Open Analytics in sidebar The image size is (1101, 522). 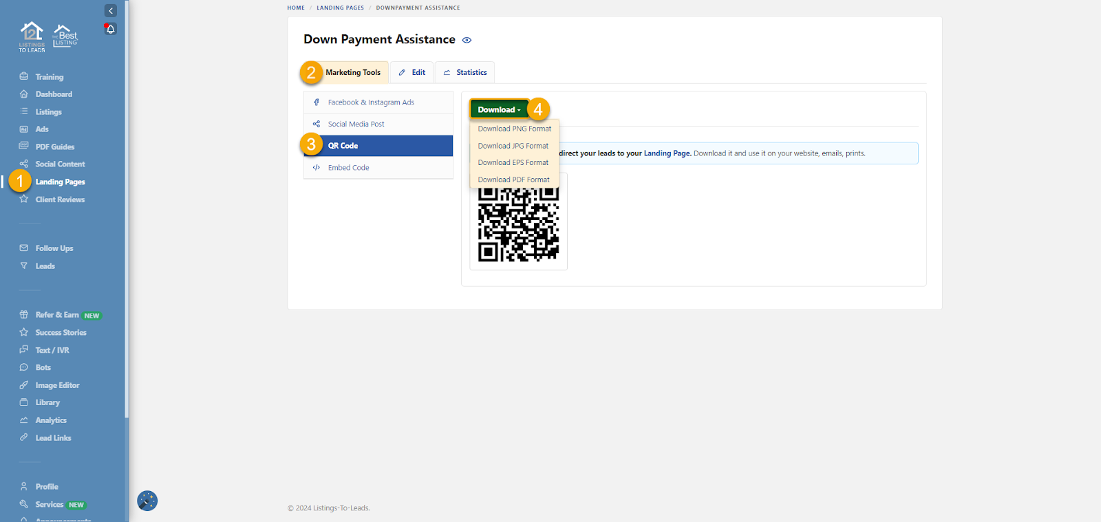click(x=51, y=421)
